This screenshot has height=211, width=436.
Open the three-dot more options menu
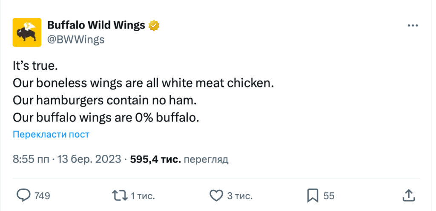[413, 26]
